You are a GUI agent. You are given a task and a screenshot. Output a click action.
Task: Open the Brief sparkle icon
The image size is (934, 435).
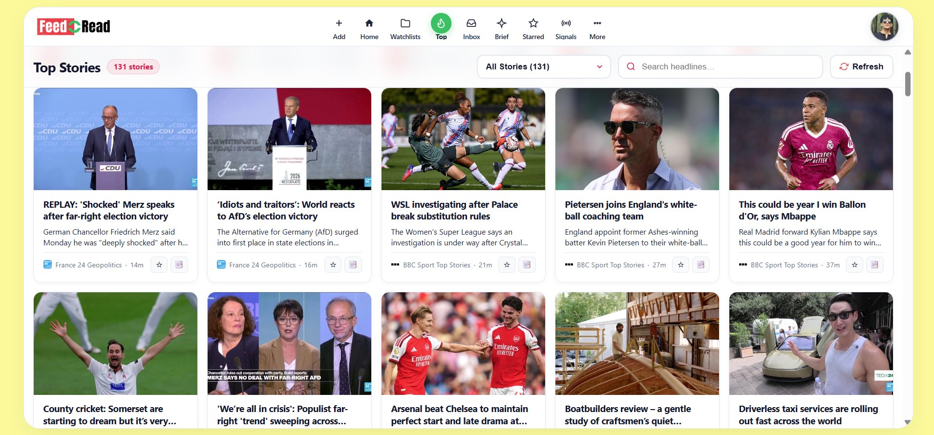[502, 23]
